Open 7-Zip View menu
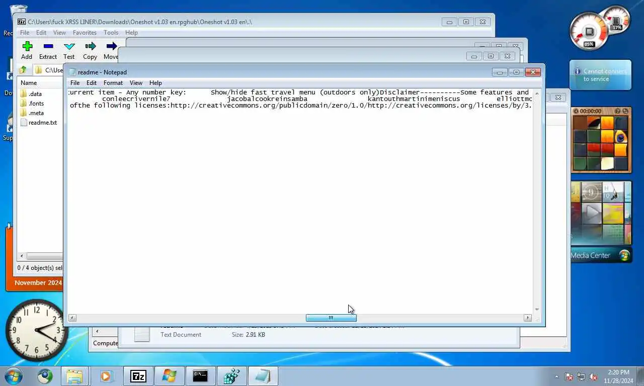The width and height of the screenshot is (644, 386). click(59, 33)
